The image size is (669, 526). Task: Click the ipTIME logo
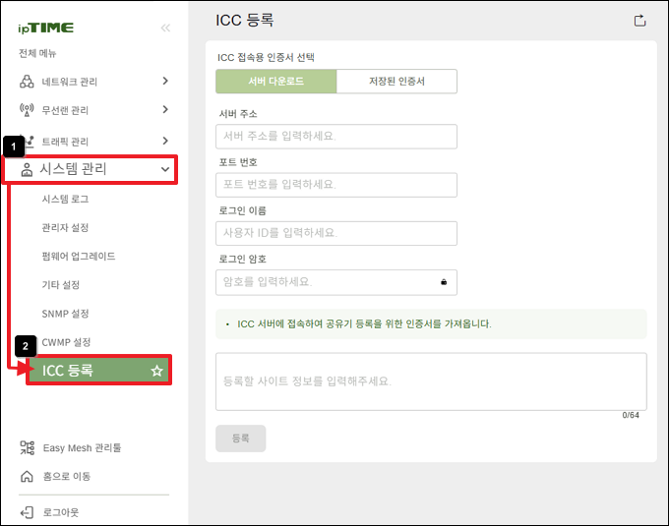point(45,28)
